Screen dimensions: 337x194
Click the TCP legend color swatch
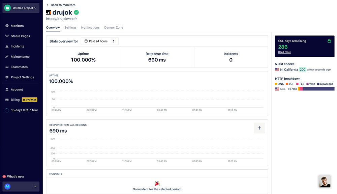(x=287, y=84)
